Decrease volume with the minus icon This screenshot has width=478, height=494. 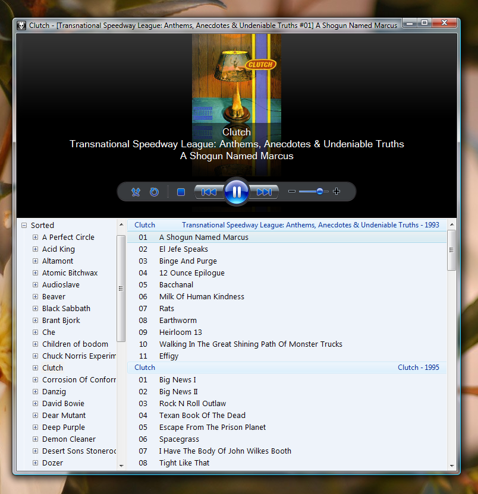coord(292,191)
